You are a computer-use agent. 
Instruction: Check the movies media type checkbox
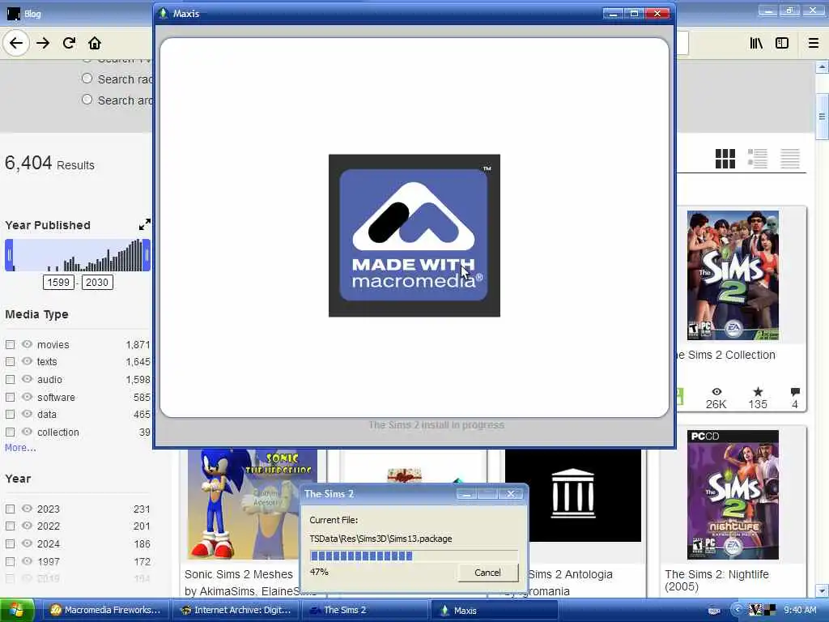pyautogui.click(x=10, y=345)
